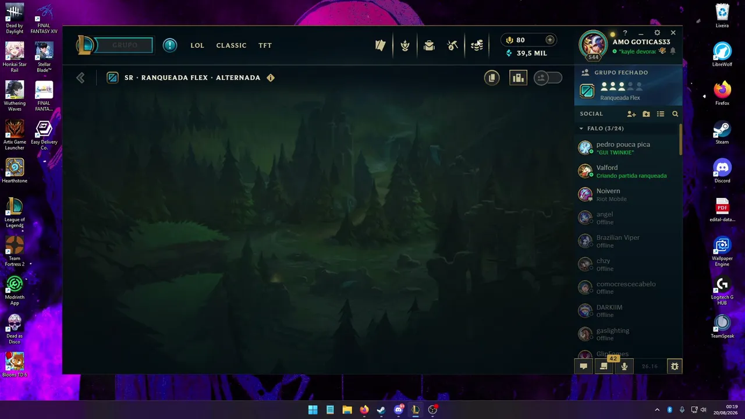The width and height of the screenshot is (745, 419).
Task: Open Wallpaper Engine desktop shortcut
Action: [722, 252]
